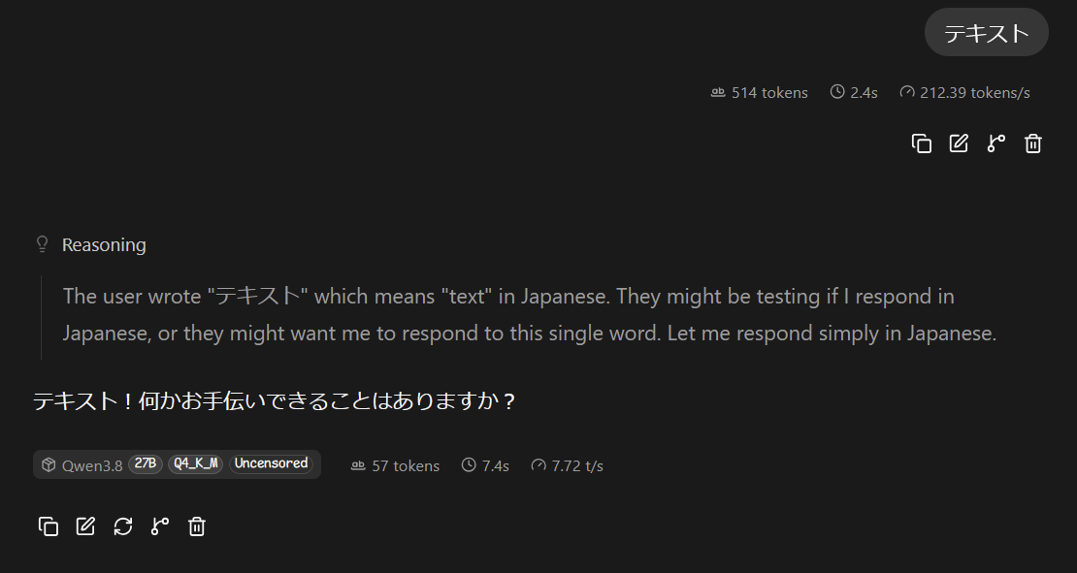Copy the assistant's Japanese reply
This screenshot has height=573, width=1077.
click(x=49, y=526)
